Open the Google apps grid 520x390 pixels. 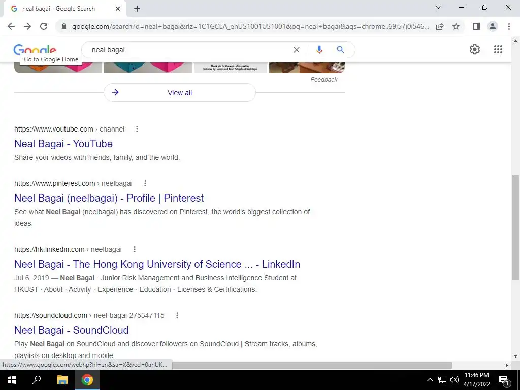(498, 49)
